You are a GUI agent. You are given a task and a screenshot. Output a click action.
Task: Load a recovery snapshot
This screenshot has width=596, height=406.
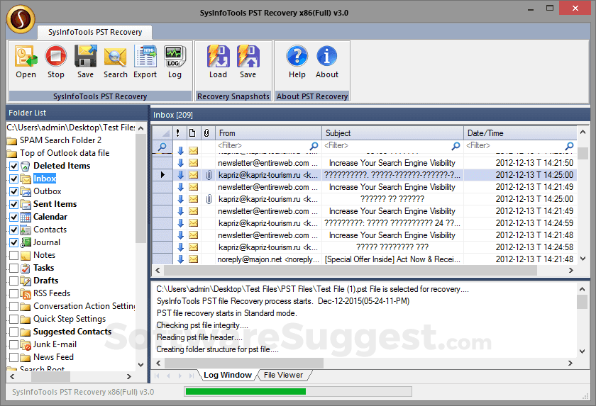218,61
